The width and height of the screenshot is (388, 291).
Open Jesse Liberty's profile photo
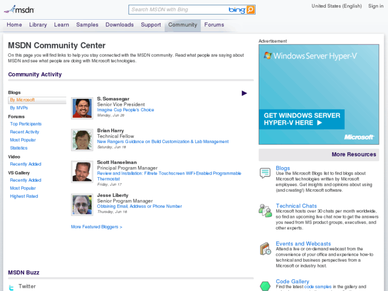point(82,205)
